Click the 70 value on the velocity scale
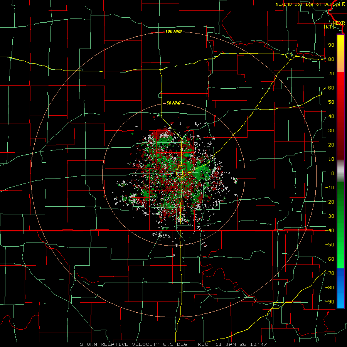 (331, 74)
